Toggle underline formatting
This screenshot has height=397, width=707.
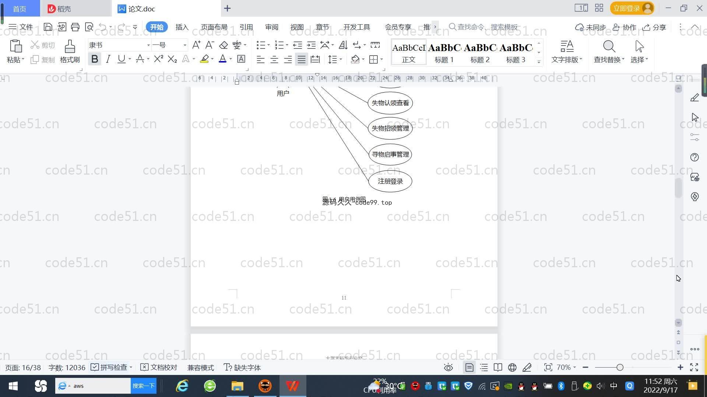tap(121, 59)
